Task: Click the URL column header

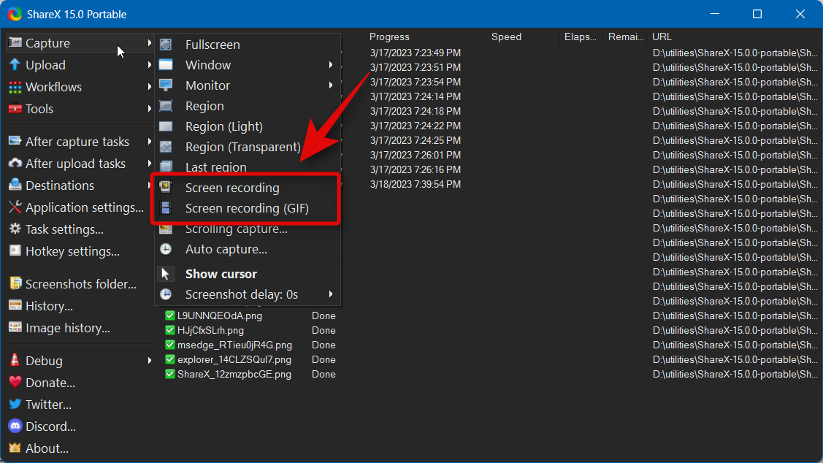Action: pos(662,37)
